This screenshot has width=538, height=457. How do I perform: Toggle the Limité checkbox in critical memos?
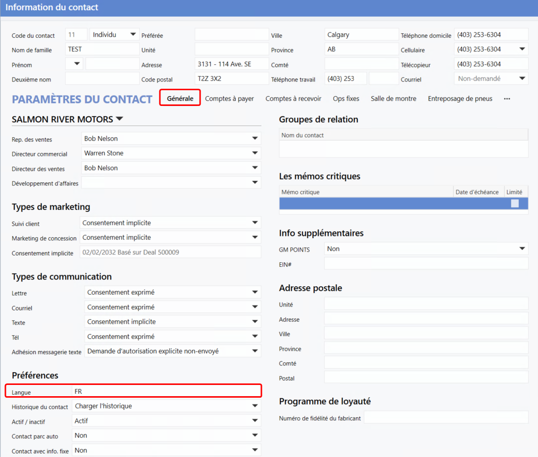click(514, 203)
